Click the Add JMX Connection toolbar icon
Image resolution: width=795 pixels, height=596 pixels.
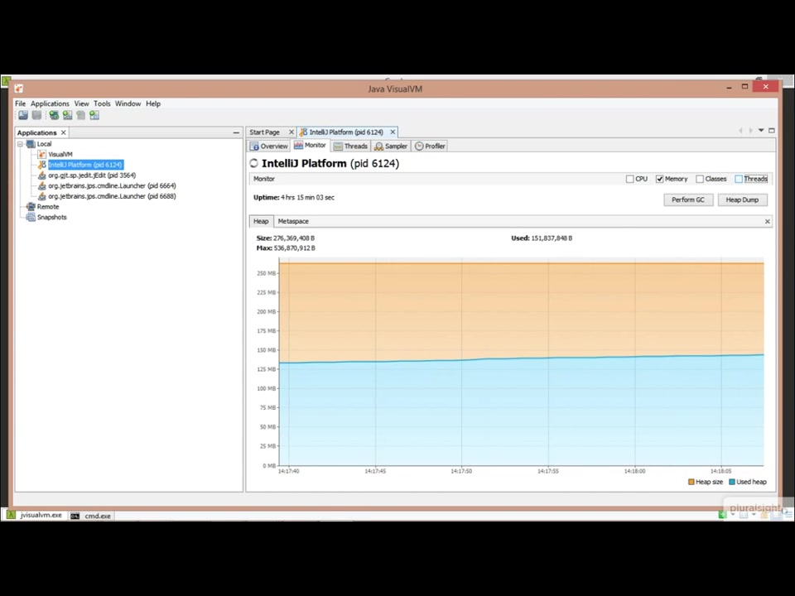pyautogui.click(x=67, y=115)
